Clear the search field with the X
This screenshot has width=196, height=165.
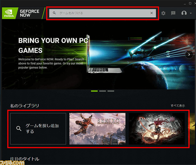coord(152,13)
